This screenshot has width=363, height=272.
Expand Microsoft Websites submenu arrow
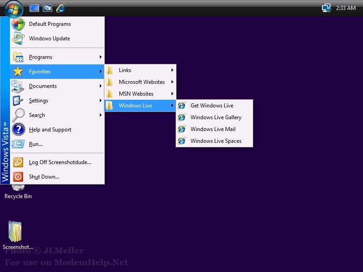[172, 82]
